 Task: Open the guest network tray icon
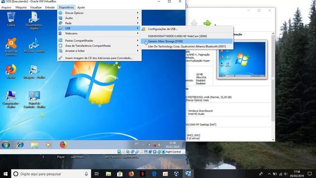154,145
